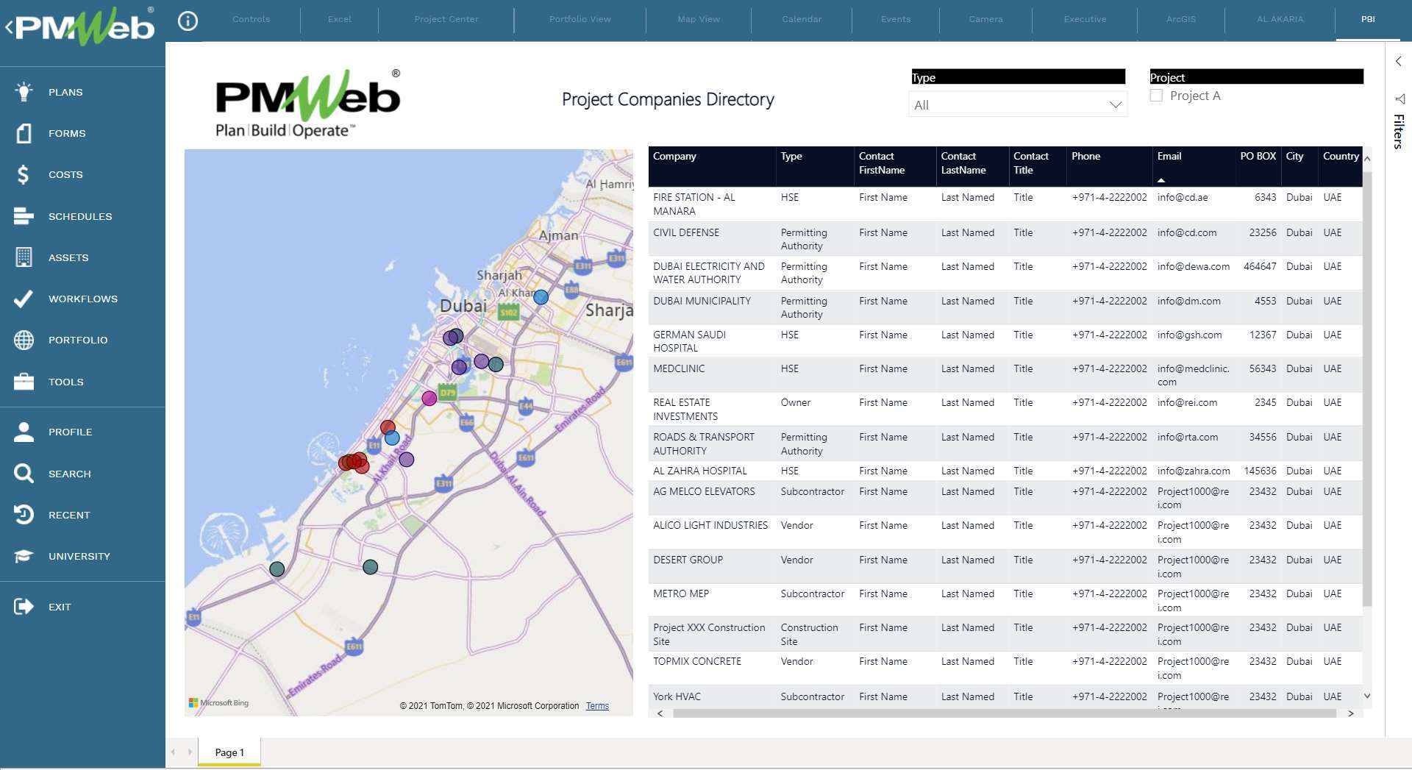
Task: Select the Page 1 report tab
Action: (229, 752)
